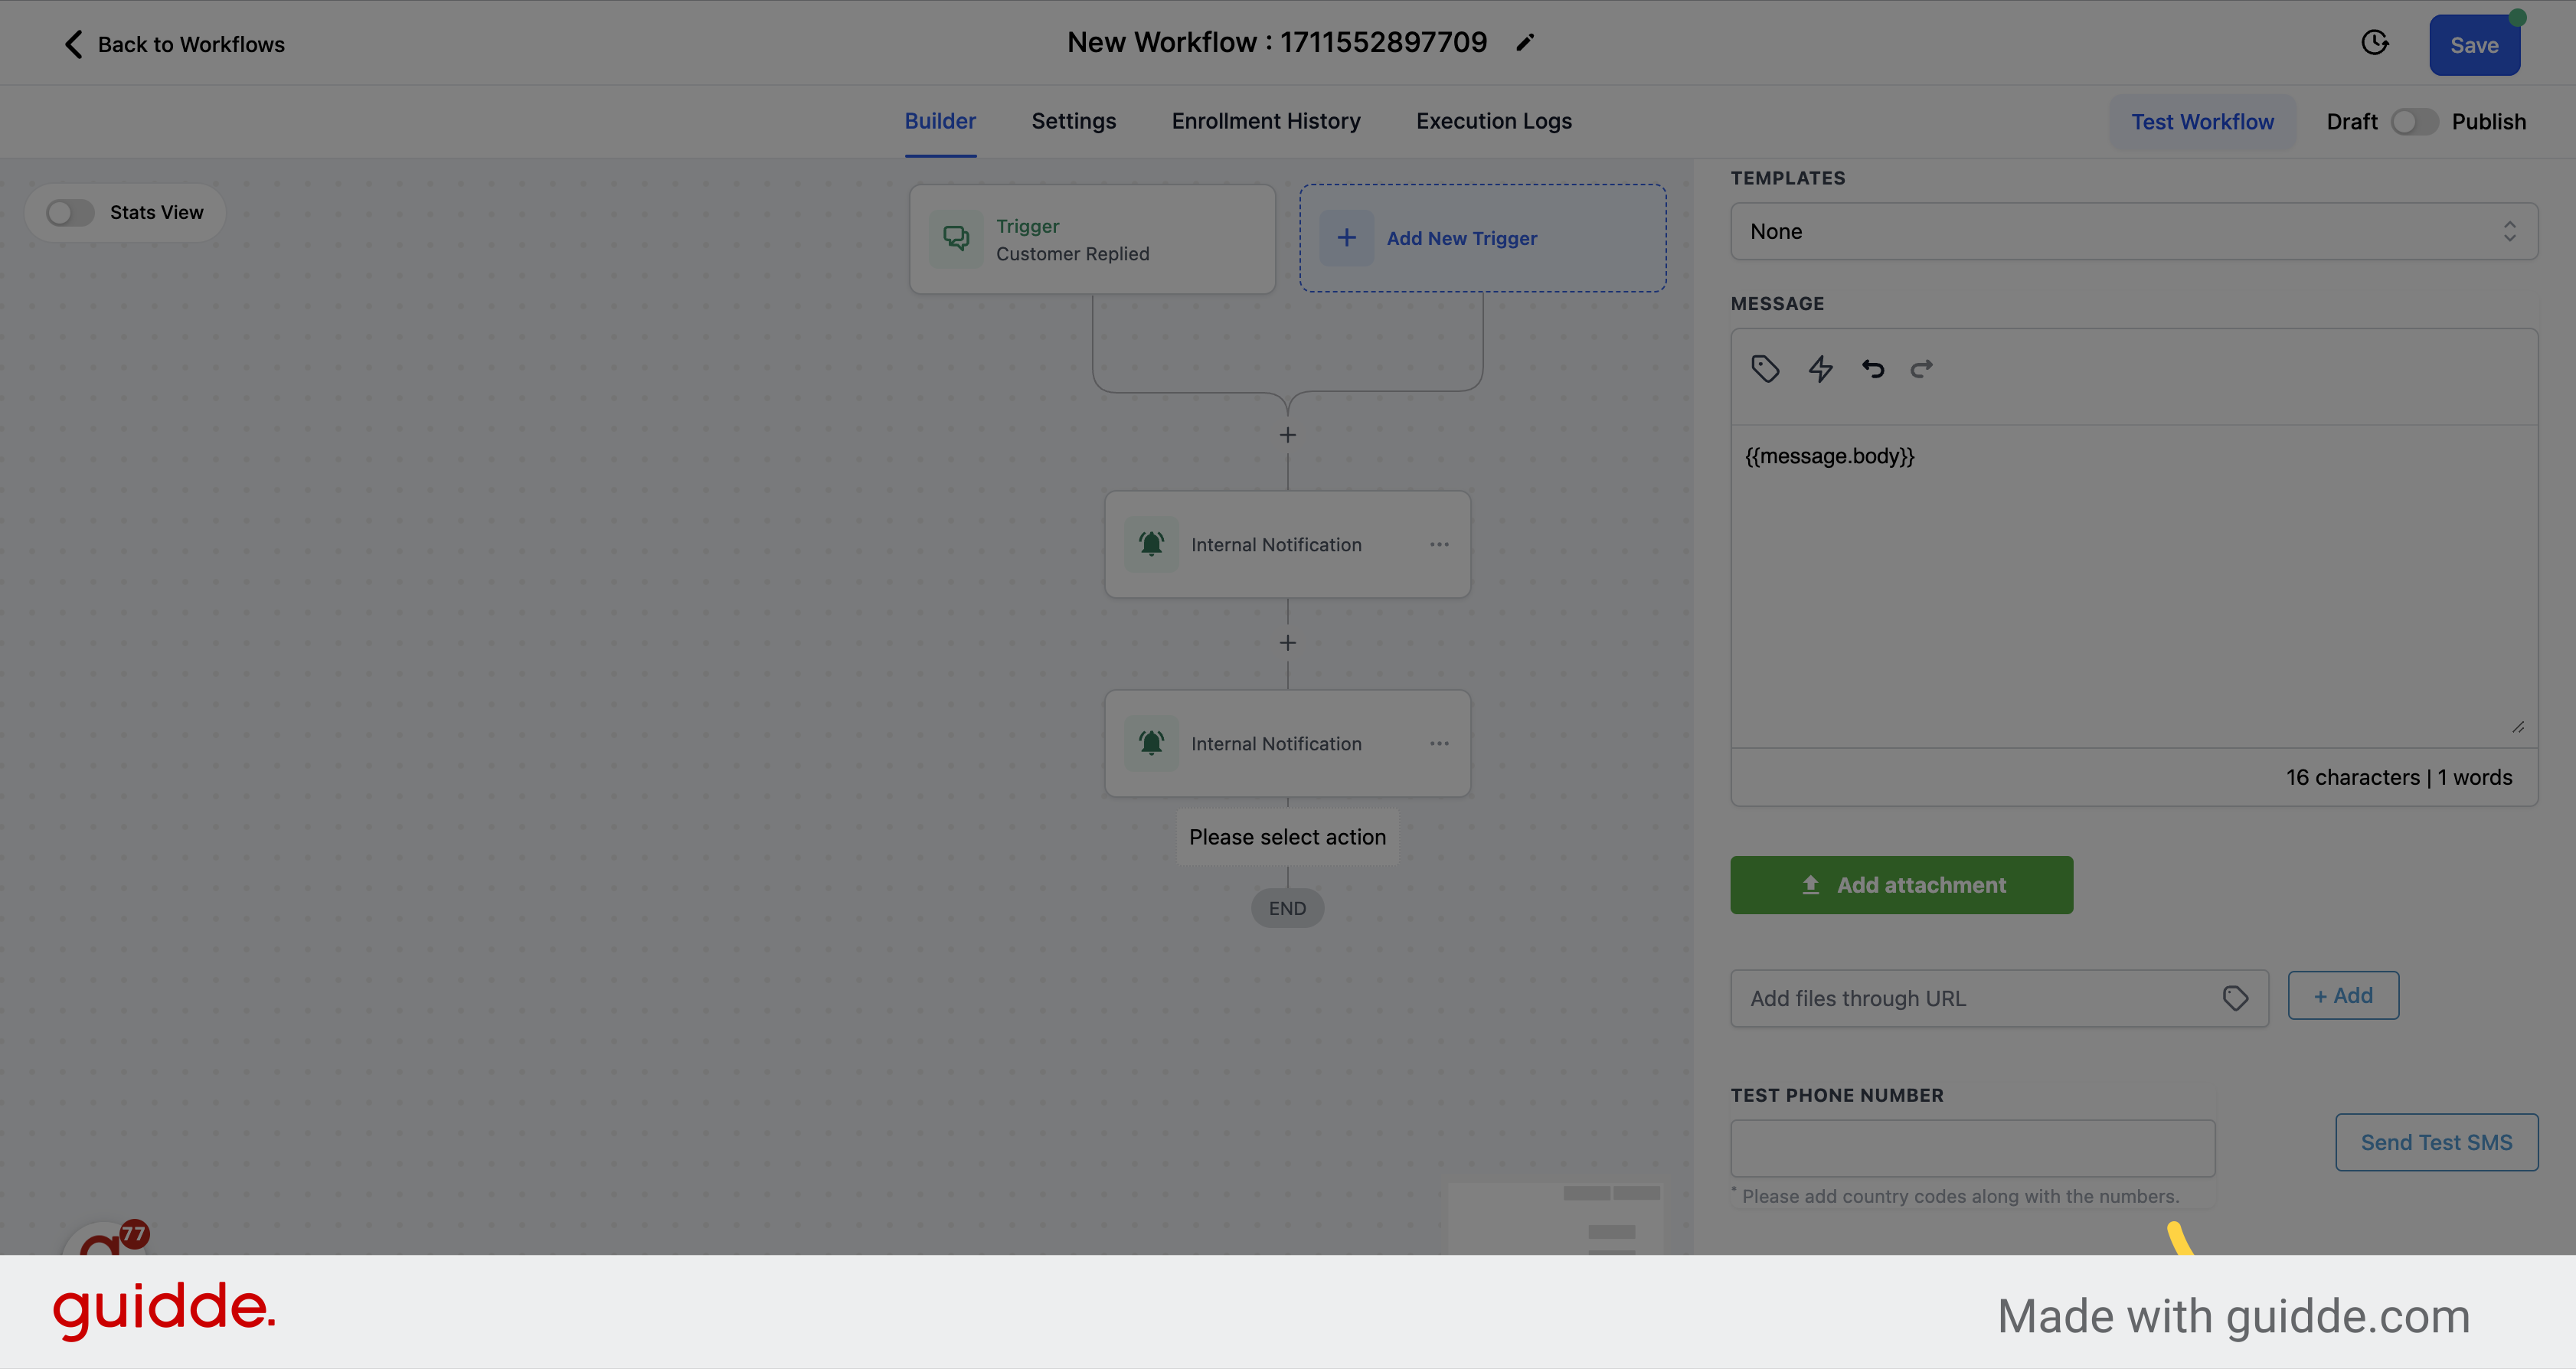The width and height of the screenshot is (2576, 1369).
Task: Click the Send Test SMS button
Action: 2436,1142
